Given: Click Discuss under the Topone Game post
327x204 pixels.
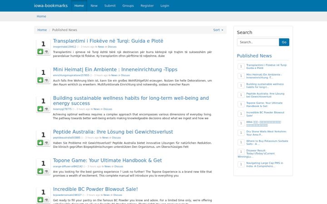Looking at the screenshot, I should tap(119, 166).
